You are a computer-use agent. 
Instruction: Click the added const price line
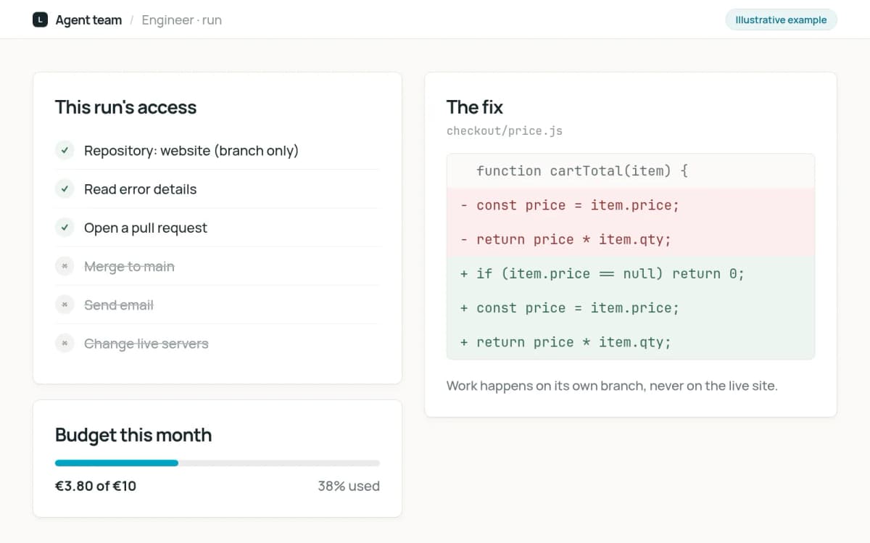point(631,308)
